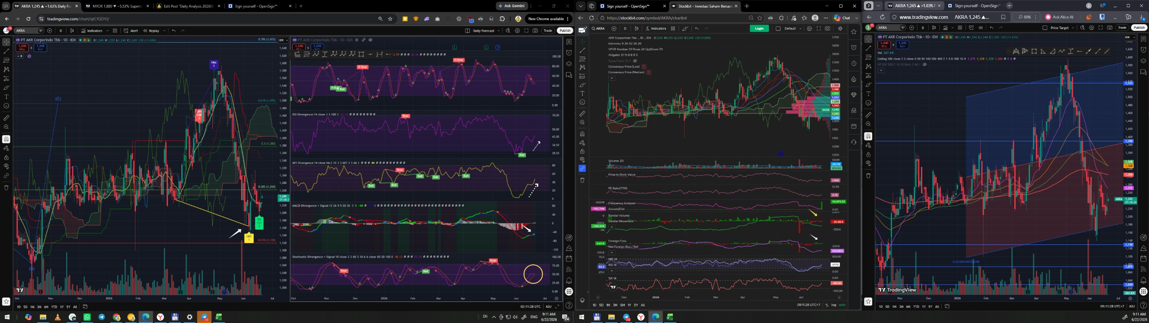Click Publish button in left TradingView window
1149x323 pixels.
pyautogui.click(x=565, y=31)
